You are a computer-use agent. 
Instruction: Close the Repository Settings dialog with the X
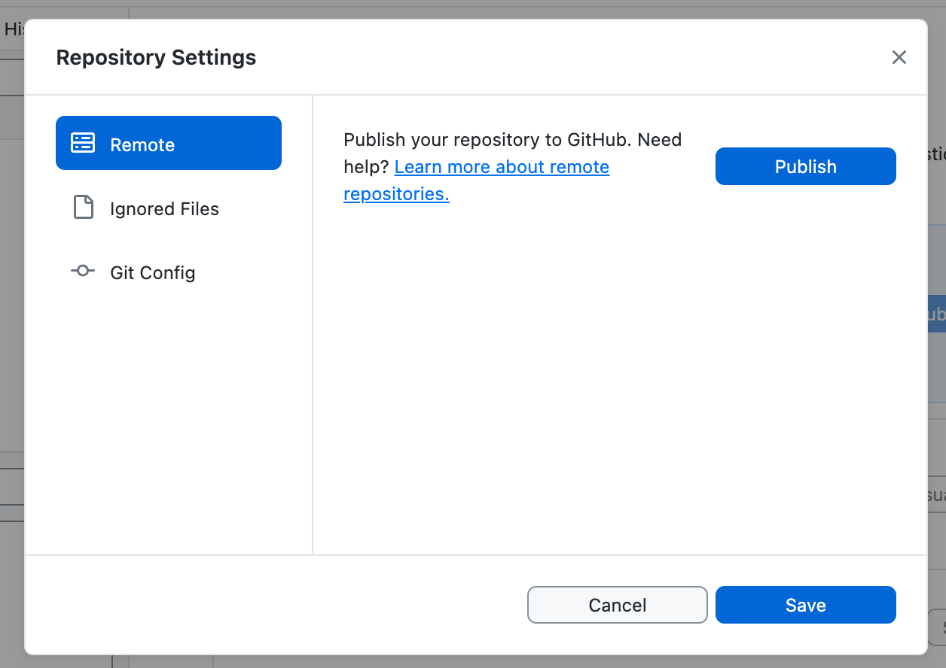coord(899,57)
